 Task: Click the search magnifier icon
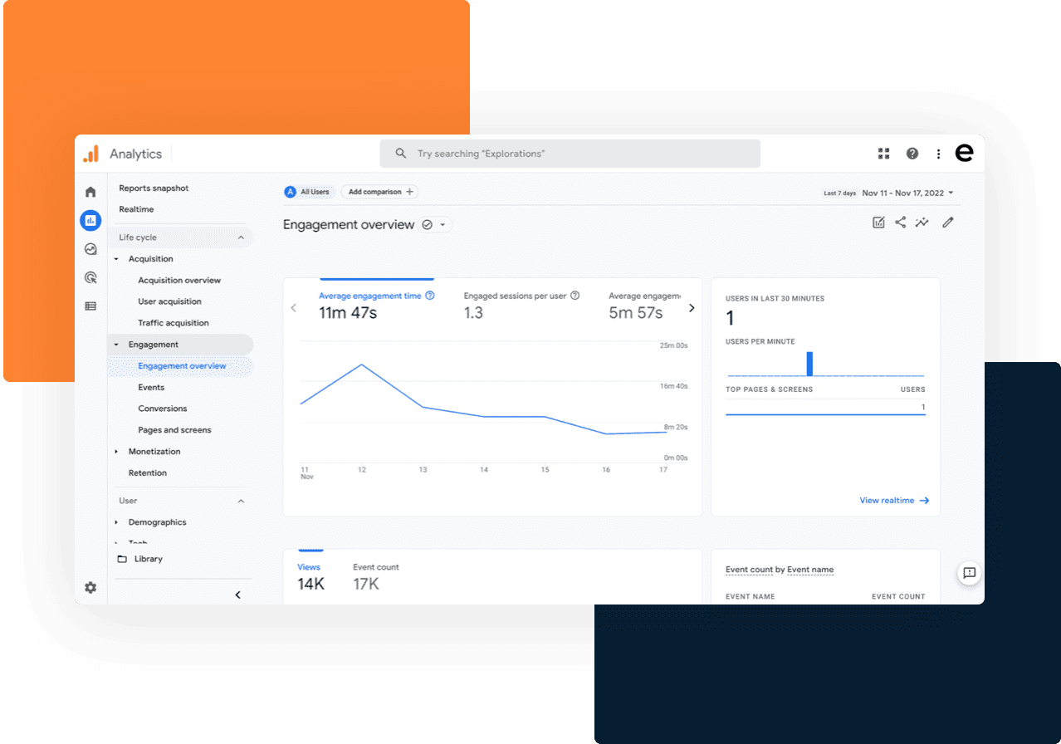coord(401,154)
